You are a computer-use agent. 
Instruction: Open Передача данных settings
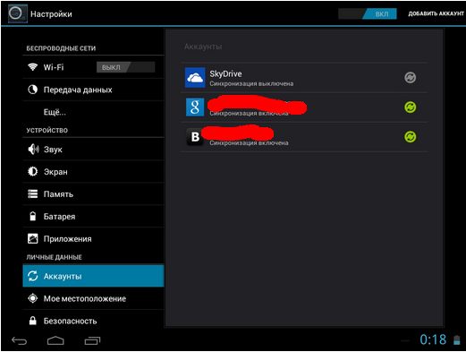[x=93, y=90]
